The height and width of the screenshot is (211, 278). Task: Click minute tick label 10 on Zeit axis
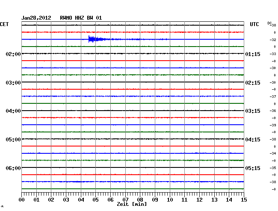(170, 199)
